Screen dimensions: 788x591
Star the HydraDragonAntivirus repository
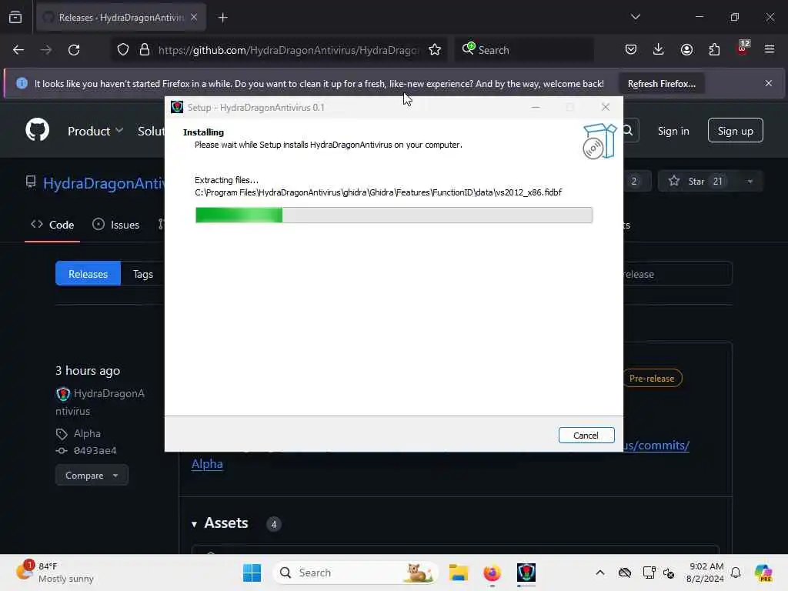point(696,182)
